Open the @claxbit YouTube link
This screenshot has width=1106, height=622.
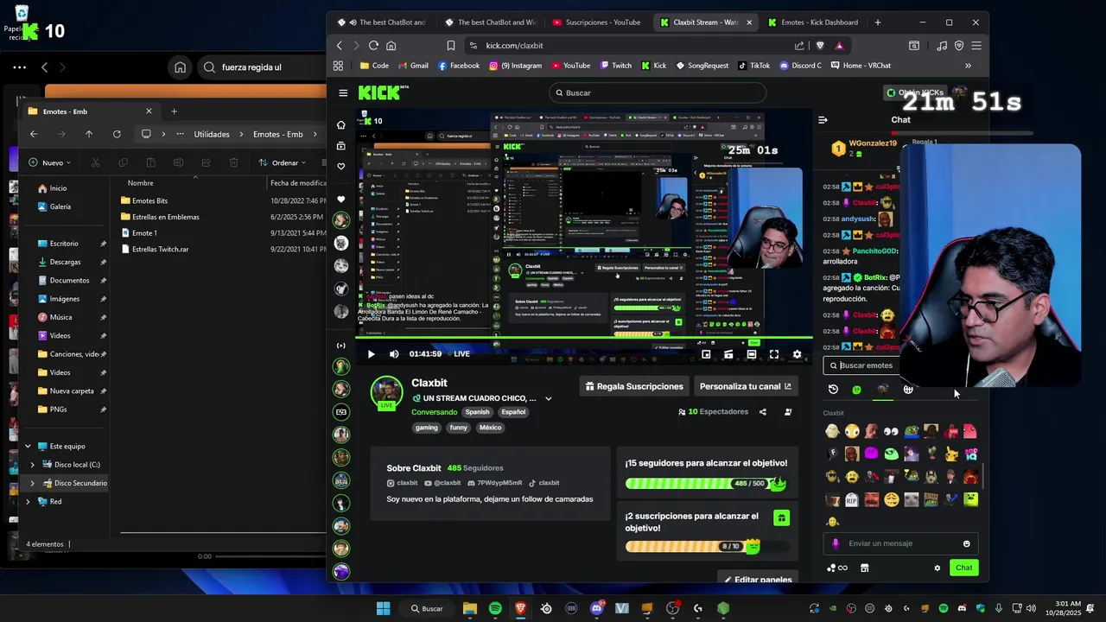tap(443, 483)
